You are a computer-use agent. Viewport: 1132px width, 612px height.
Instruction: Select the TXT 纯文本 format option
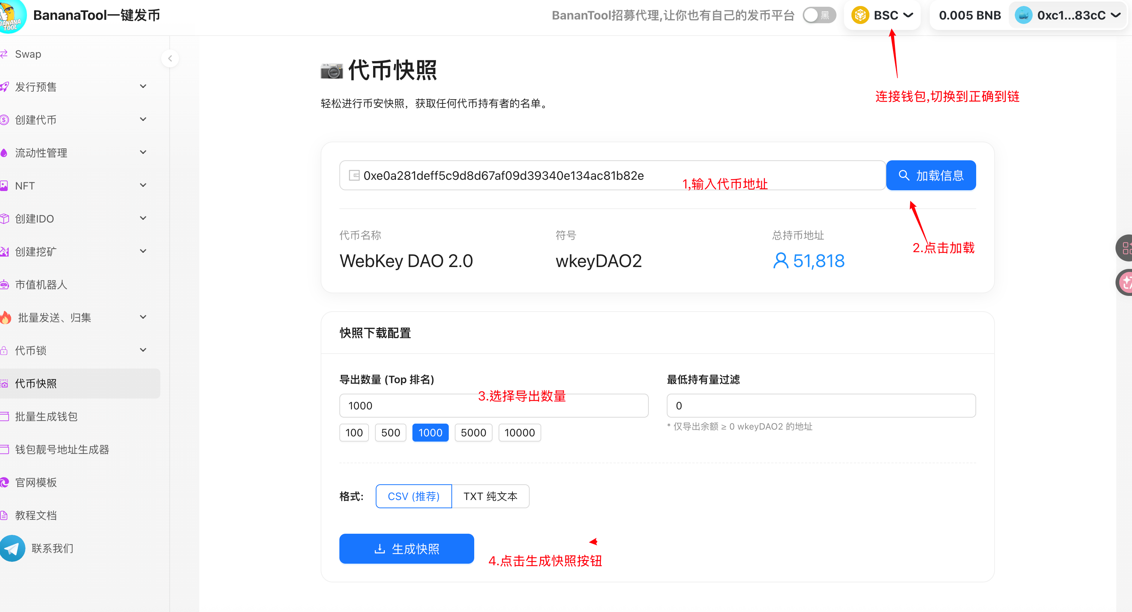coord(490,496)
